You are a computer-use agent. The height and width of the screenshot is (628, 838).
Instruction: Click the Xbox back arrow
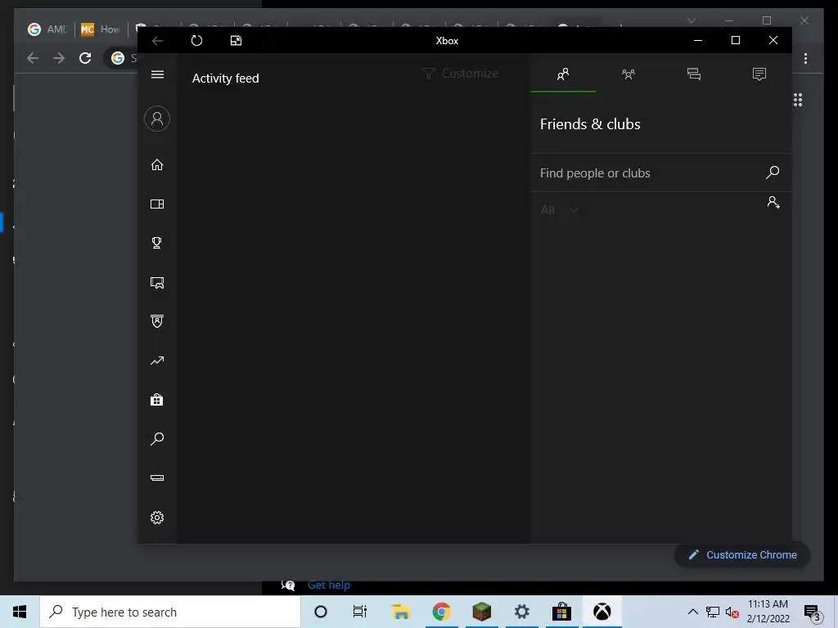(158, 41)
